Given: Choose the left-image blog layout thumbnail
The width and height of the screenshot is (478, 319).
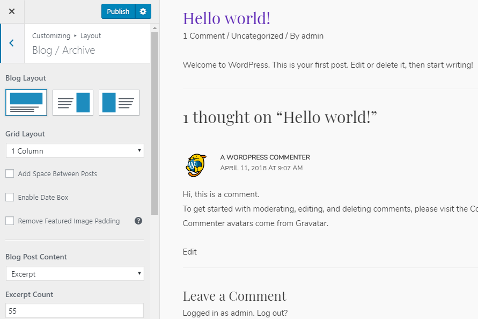Looking at the screenshot, I should (x=119, y=103).
